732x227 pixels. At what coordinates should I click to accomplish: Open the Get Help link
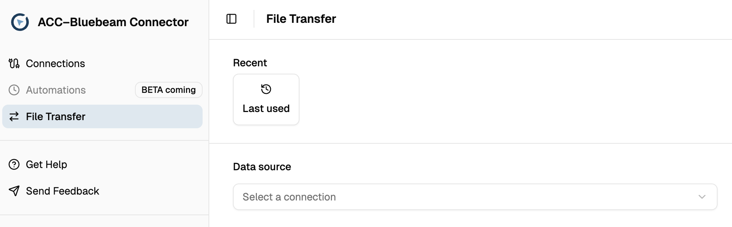coord(47,164)
